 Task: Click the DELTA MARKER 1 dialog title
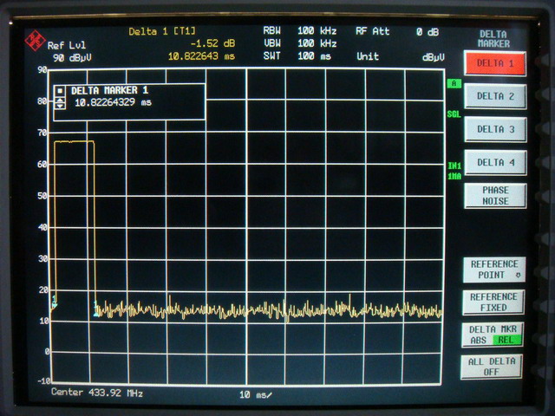pyautogui.click(x=109, y=90)
